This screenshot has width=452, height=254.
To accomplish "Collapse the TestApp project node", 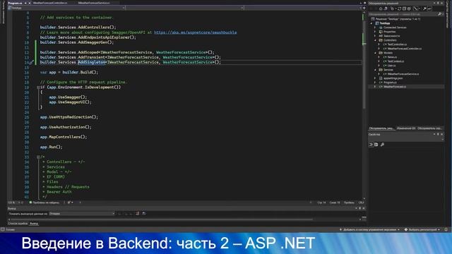I will (371, 23).
